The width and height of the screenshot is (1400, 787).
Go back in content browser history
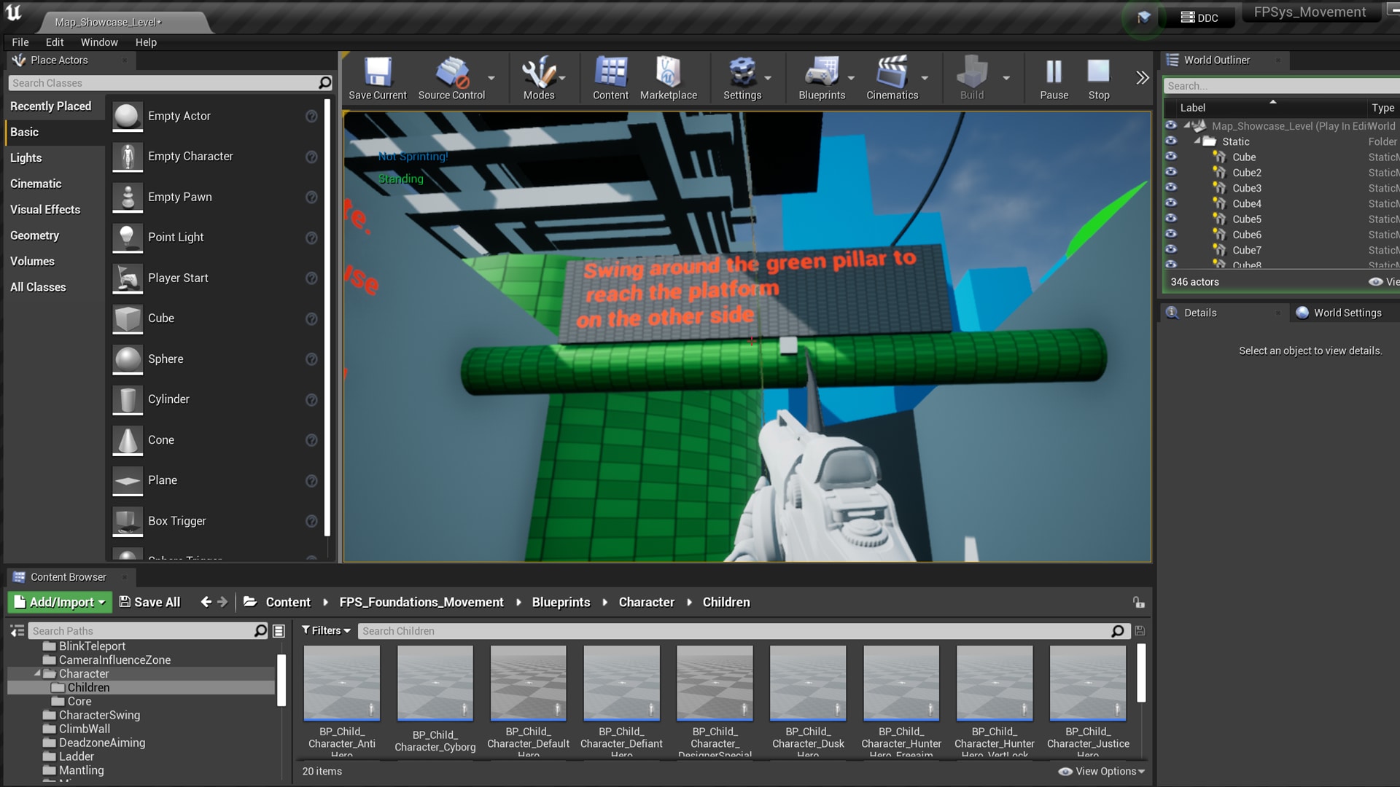click(206, 602)
